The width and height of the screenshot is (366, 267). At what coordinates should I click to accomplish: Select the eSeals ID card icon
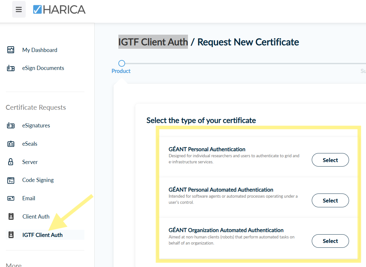pyautogui.click(x=11, y=144)
